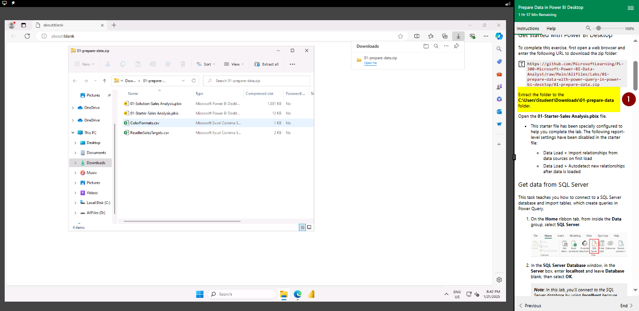Sort by Compressed size column header
The width and height of the screenshot is (639, 311).
tap(259, 94)
